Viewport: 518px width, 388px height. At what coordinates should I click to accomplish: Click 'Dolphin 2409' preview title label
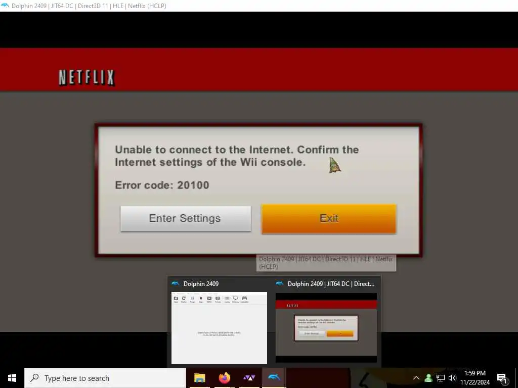click(201, 284)
